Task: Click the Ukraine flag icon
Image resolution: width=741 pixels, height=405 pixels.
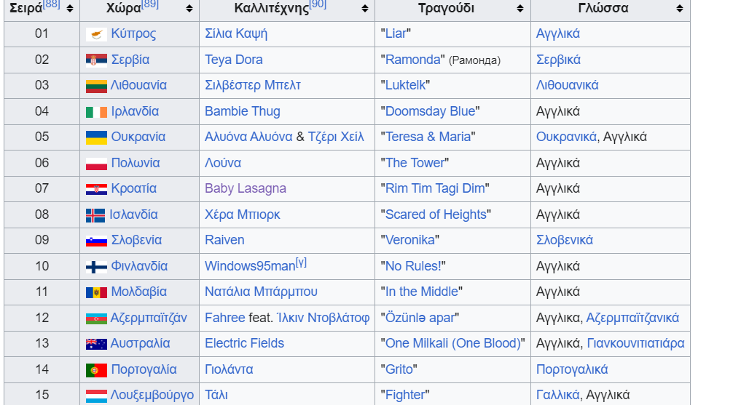Action: pos(96,137)
